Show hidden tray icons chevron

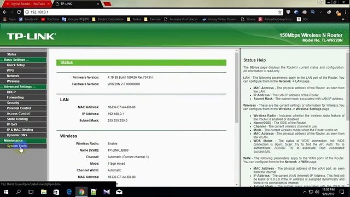point(305,192)
